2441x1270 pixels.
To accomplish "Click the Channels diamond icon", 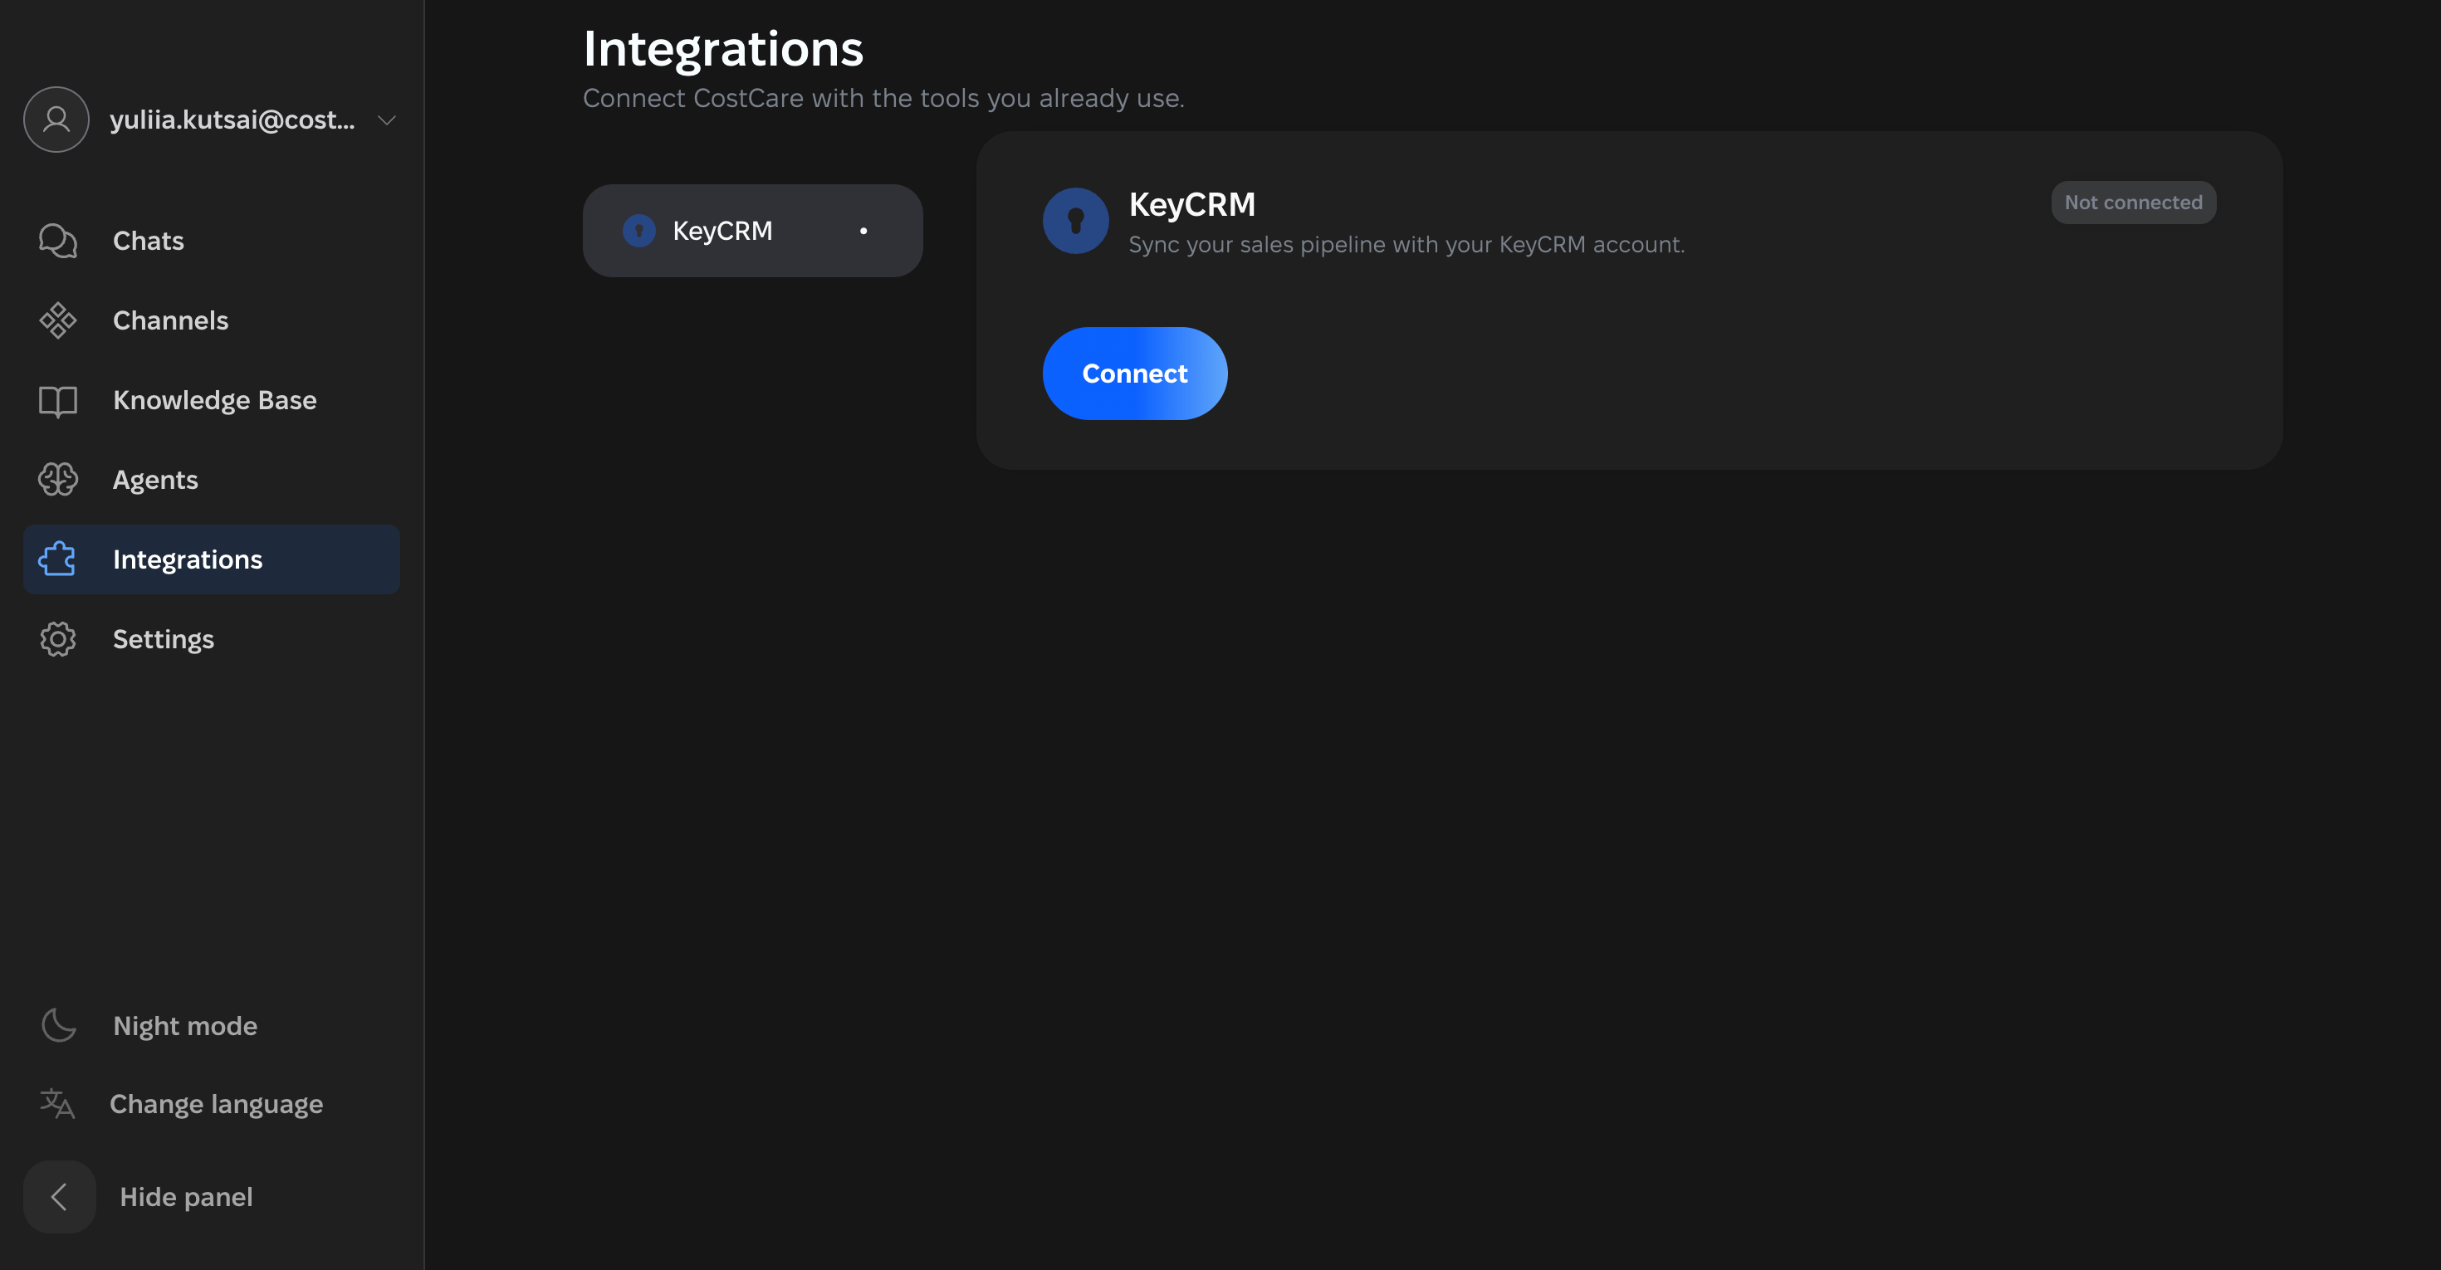I will (x=58, y=320).
